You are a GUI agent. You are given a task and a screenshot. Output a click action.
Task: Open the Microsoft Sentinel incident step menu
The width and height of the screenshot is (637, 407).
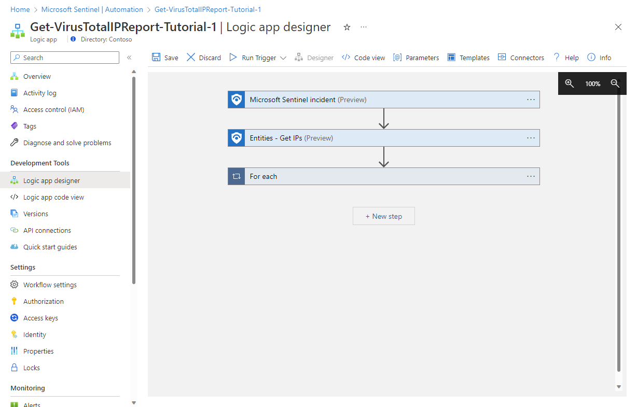[531, 100]
